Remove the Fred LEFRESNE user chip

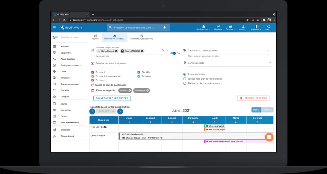pos(142,51)
